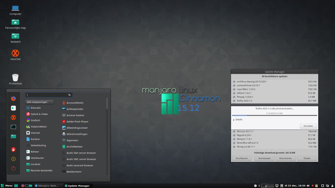Click the search magnifier icon in the menu

click(70, 95)
